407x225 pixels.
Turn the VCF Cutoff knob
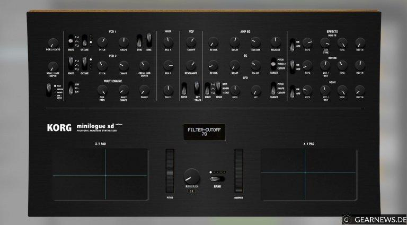[191, 42]
